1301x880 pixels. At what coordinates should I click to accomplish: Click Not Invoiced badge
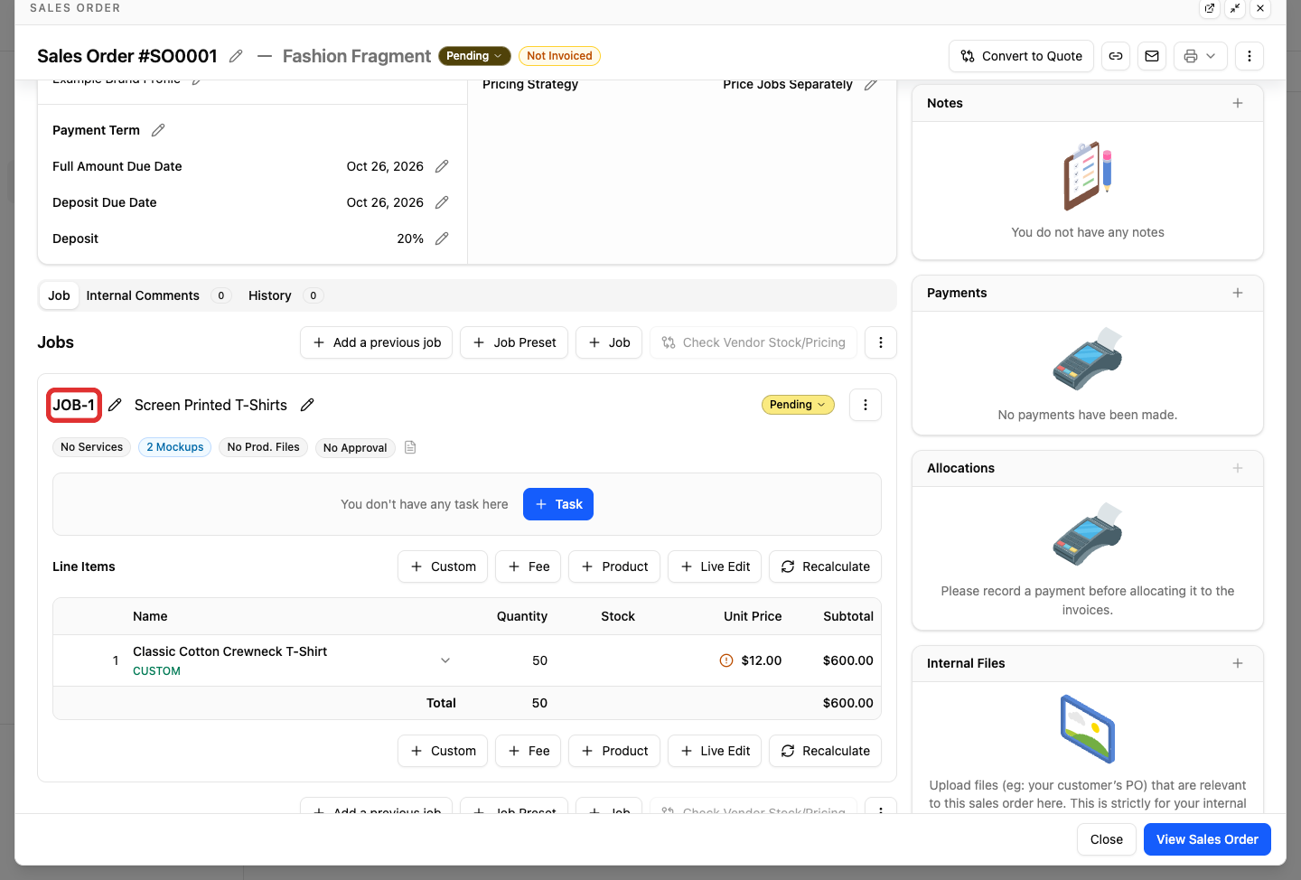click(559, 56)
